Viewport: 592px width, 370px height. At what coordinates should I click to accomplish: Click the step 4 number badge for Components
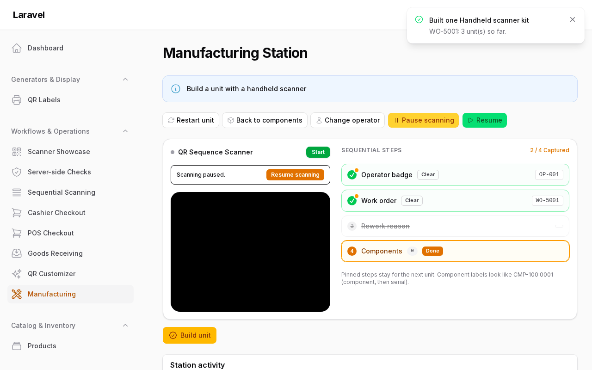[x=352, y=251]
